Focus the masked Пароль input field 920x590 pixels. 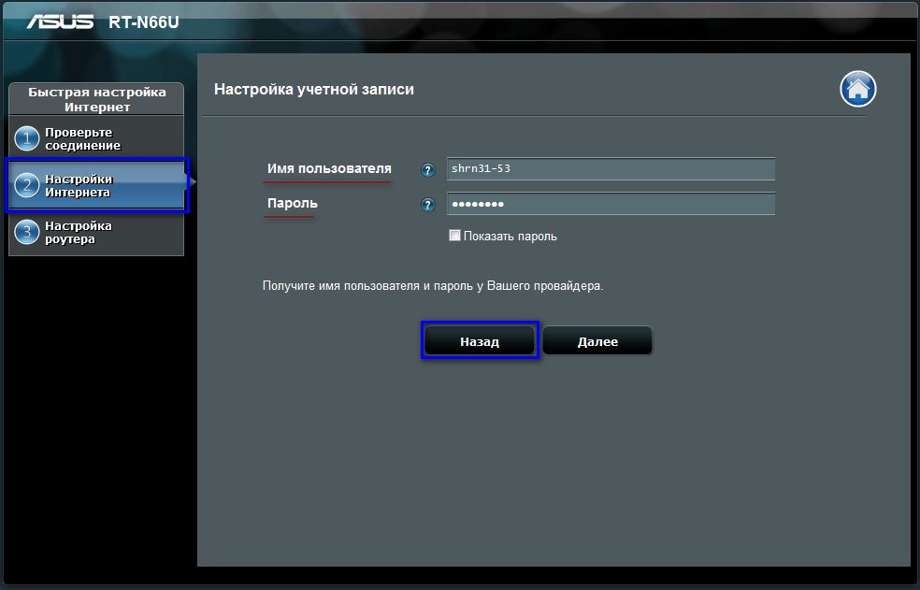[611, 204]
